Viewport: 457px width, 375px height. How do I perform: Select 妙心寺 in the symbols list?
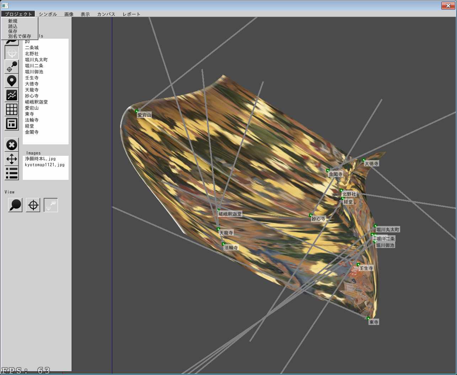pyautogui.click(x=32, y=96)
